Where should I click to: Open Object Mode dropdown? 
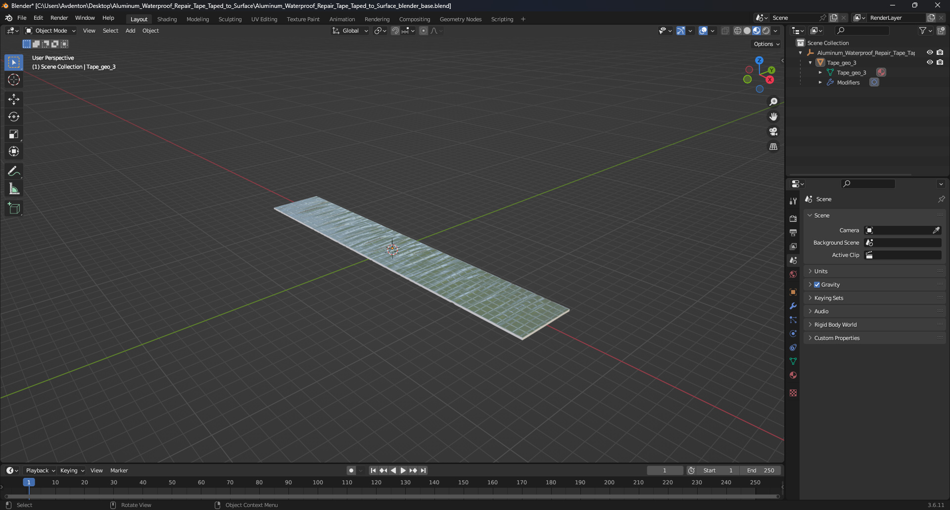coord(50,31)
